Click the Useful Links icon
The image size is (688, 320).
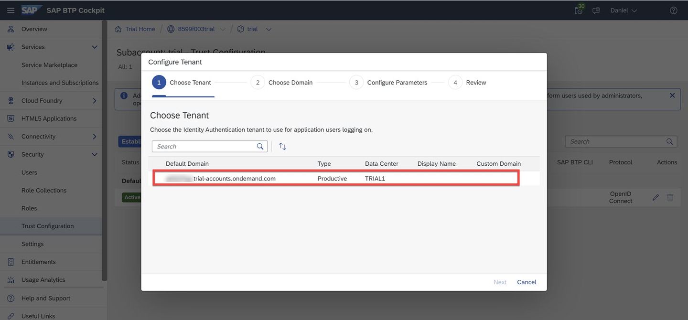pos(11,316)
